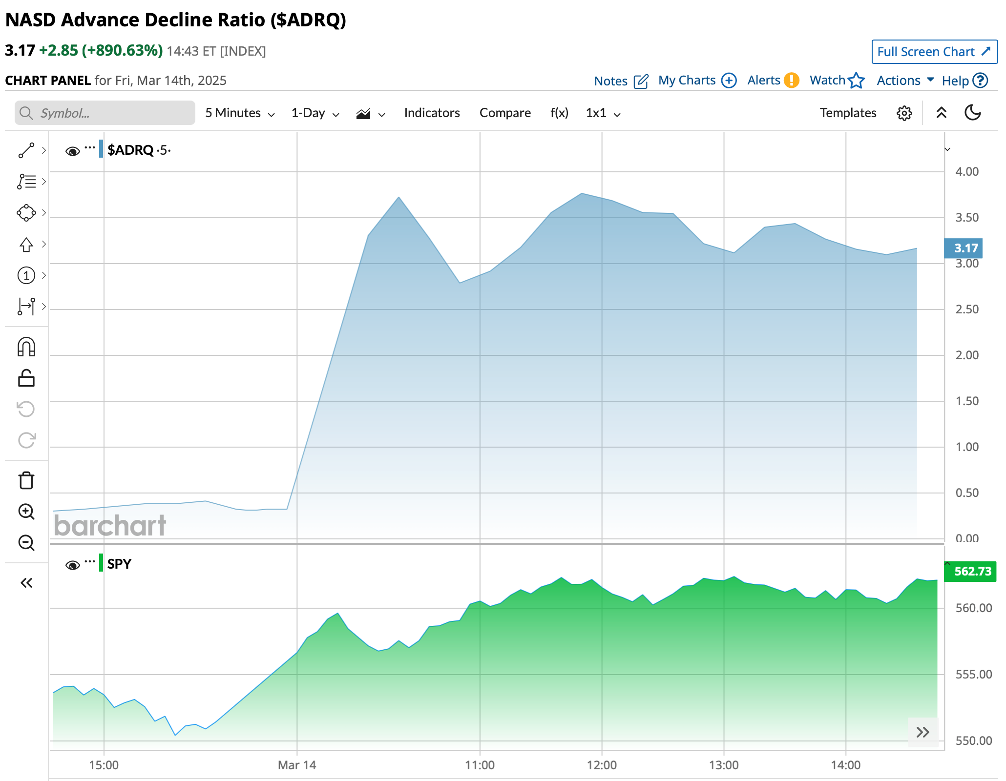Image resolution: width=1006 pixels, height=781 pixels.
Task: Click the magnet snap mode icon
Action: coord(26,347)
